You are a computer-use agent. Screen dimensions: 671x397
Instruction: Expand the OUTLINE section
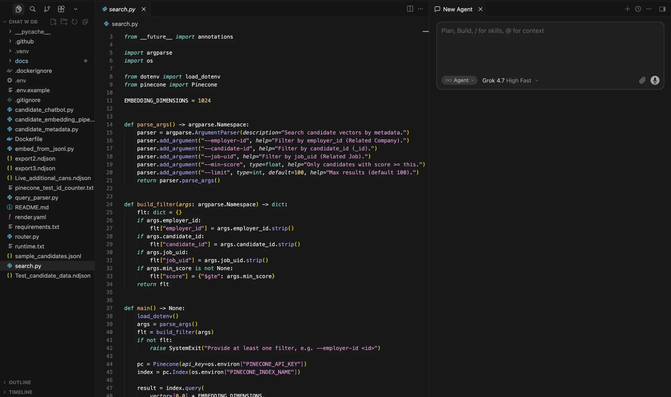[20, 382]
